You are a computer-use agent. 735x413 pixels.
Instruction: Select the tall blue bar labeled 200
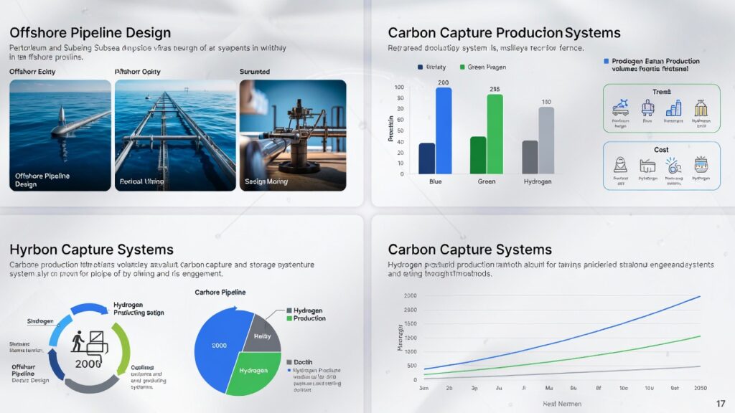pos(444,130)
